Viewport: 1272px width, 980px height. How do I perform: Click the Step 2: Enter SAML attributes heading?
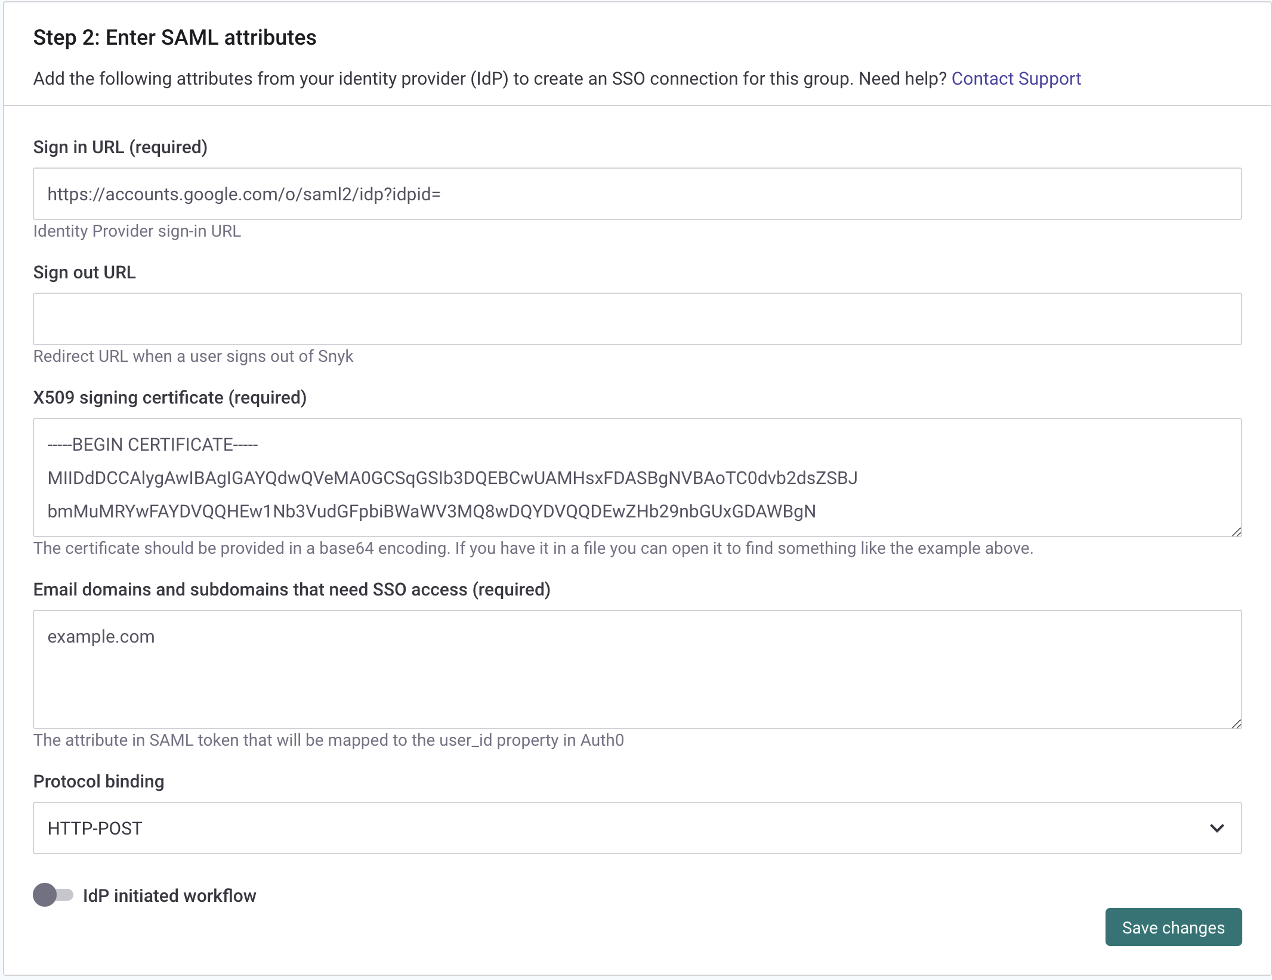pos(175,37)
